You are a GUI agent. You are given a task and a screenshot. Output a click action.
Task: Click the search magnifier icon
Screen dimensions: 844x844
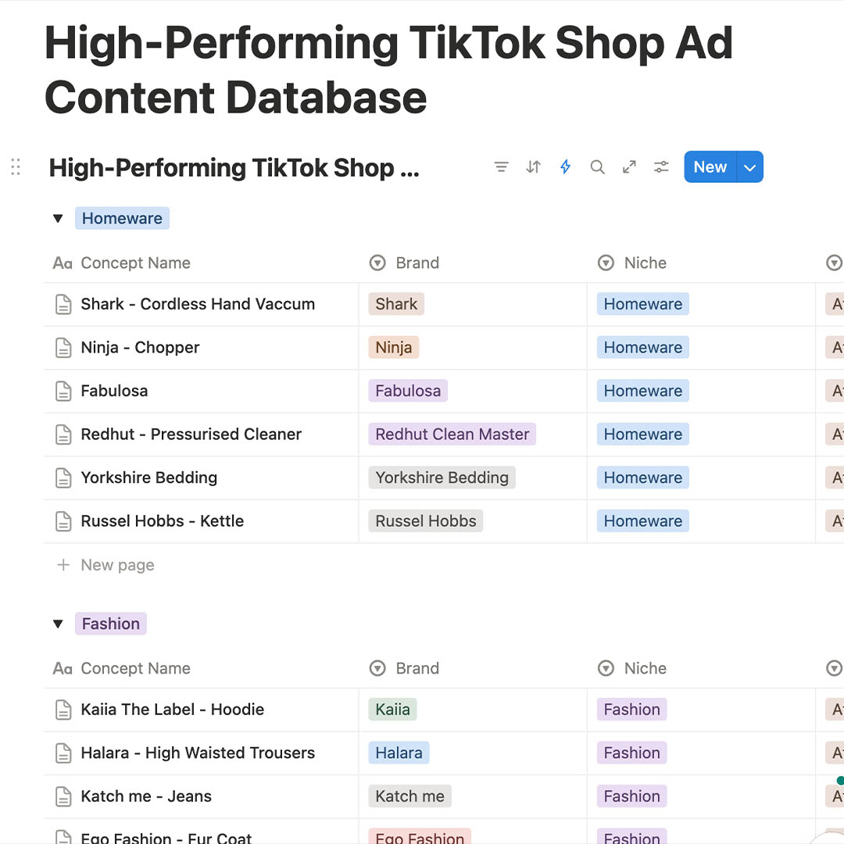[597, 167]
